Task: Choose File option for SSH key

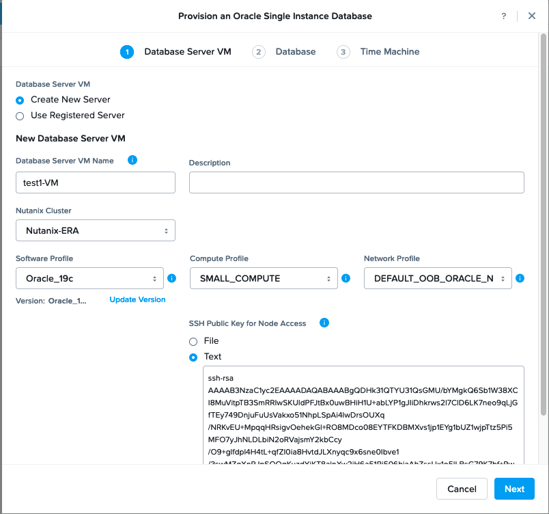Action: point(193,342)
